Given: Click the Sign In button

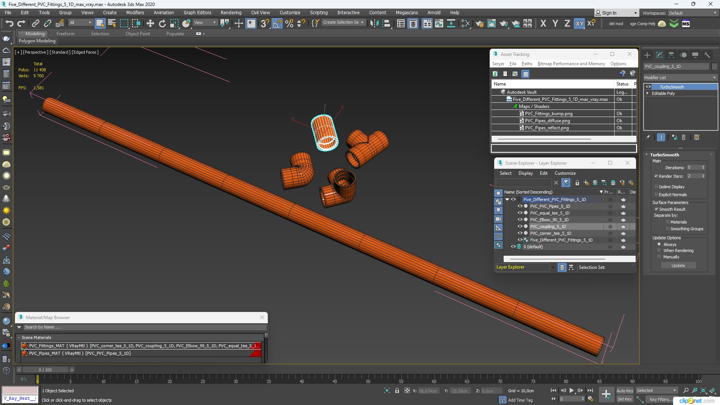Looking at the screenshot, I should coord(616,13).
